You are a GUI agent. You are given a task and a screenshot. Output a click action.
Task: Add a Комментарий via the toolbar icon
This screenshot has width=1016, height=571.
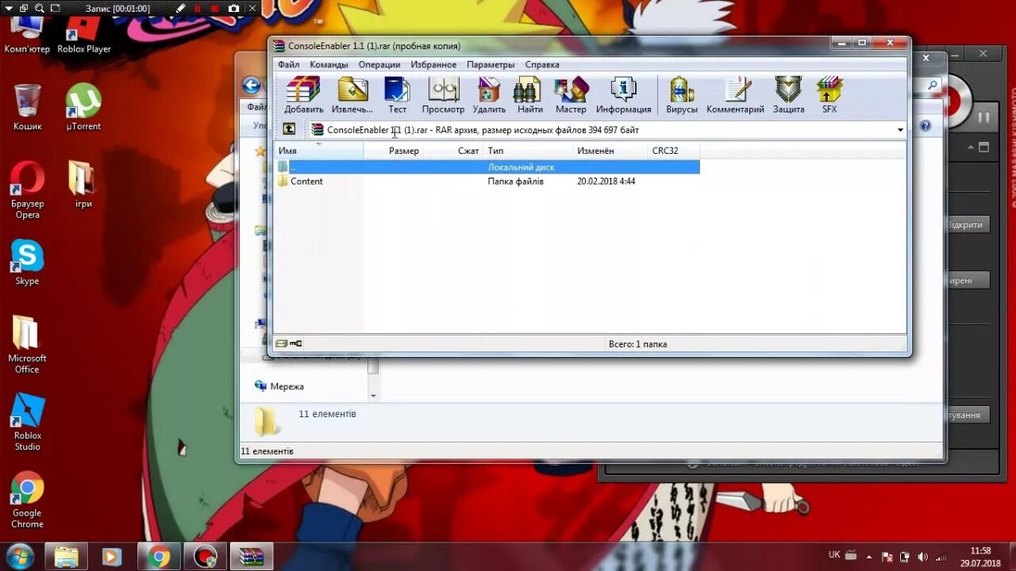point(735,95)
